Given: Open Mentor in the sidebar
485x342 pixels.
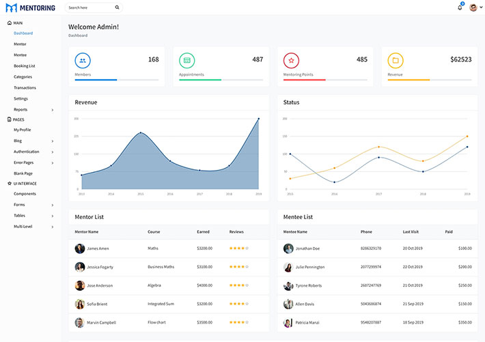Looking at the screenshot, I should click(20, 44).
